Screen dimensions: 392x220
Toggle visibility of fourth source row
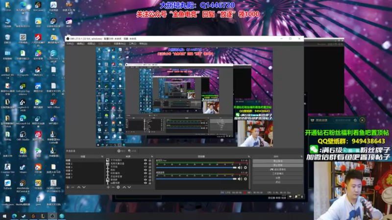pos(146,170)
